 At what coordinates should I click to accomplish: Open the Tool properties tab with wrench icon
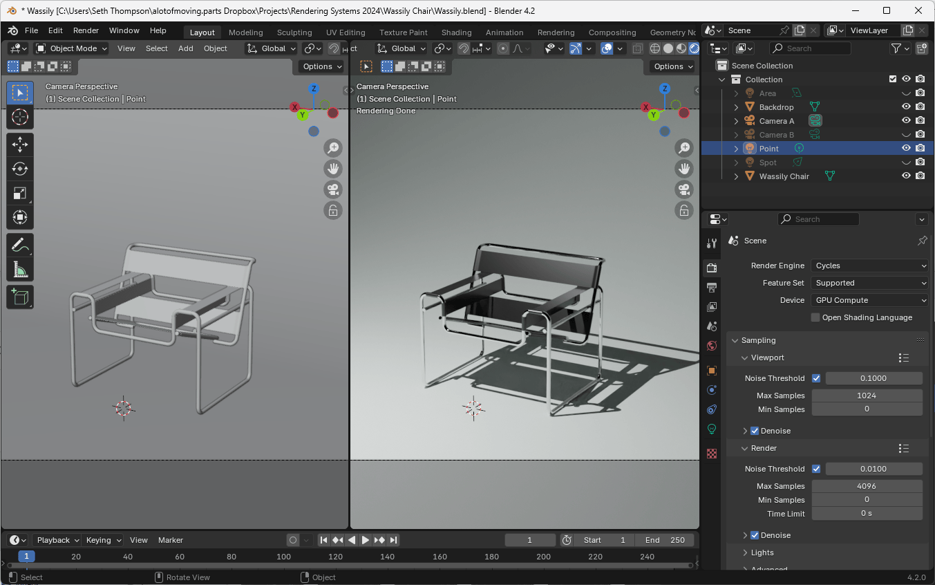(x=712, y=243)
